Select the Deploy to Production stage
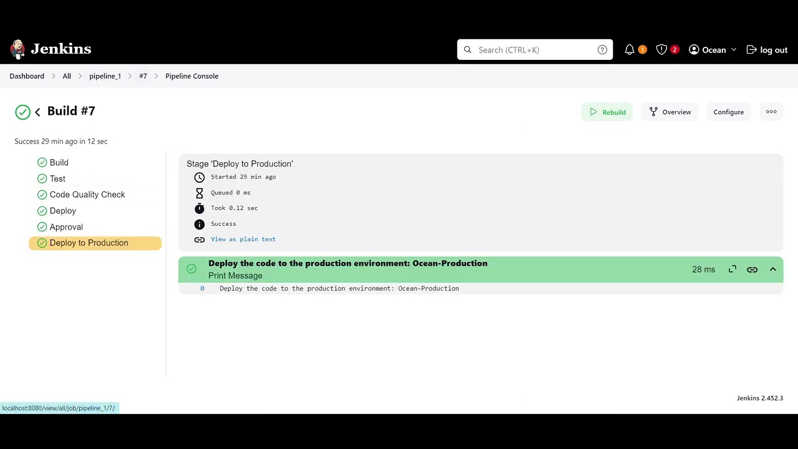Image resolution: width=798 pixels, height=449 pixels. (95, 243)
